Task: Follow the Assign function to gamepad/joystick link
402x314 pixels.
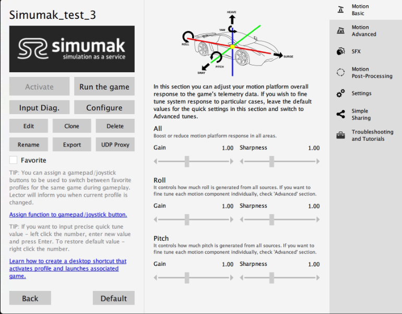Action: tap(68, 215)
